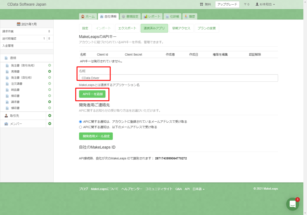
Task: Click CData Software Japan header title
Action: (x=27, y=4)
